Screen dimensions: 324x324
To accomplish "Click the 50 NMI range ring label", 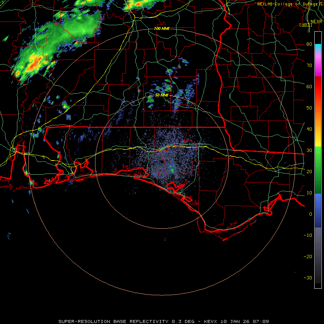I will pyautogui.click(x=162, y=95).
